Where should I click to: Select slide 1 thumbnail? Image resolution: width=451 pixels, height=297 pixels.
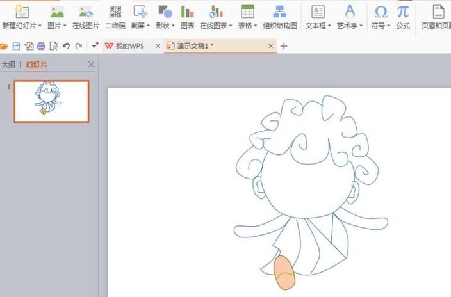click(x=51, y=101)
